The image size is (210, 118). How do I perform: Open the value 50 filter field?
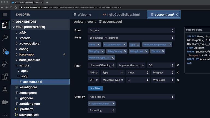coord(161,65)
